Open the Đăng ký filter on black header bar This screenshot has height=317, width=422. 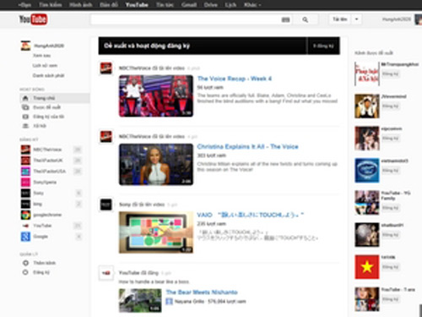(323, 46)
